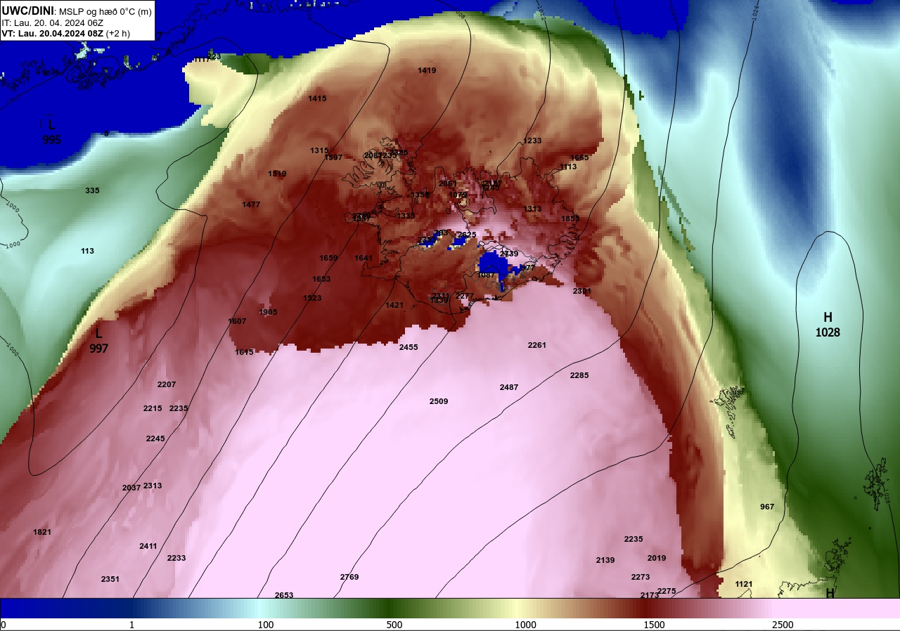900x631 pixels.
Task: Click the 2019 height value
Action: click(657, 558)
